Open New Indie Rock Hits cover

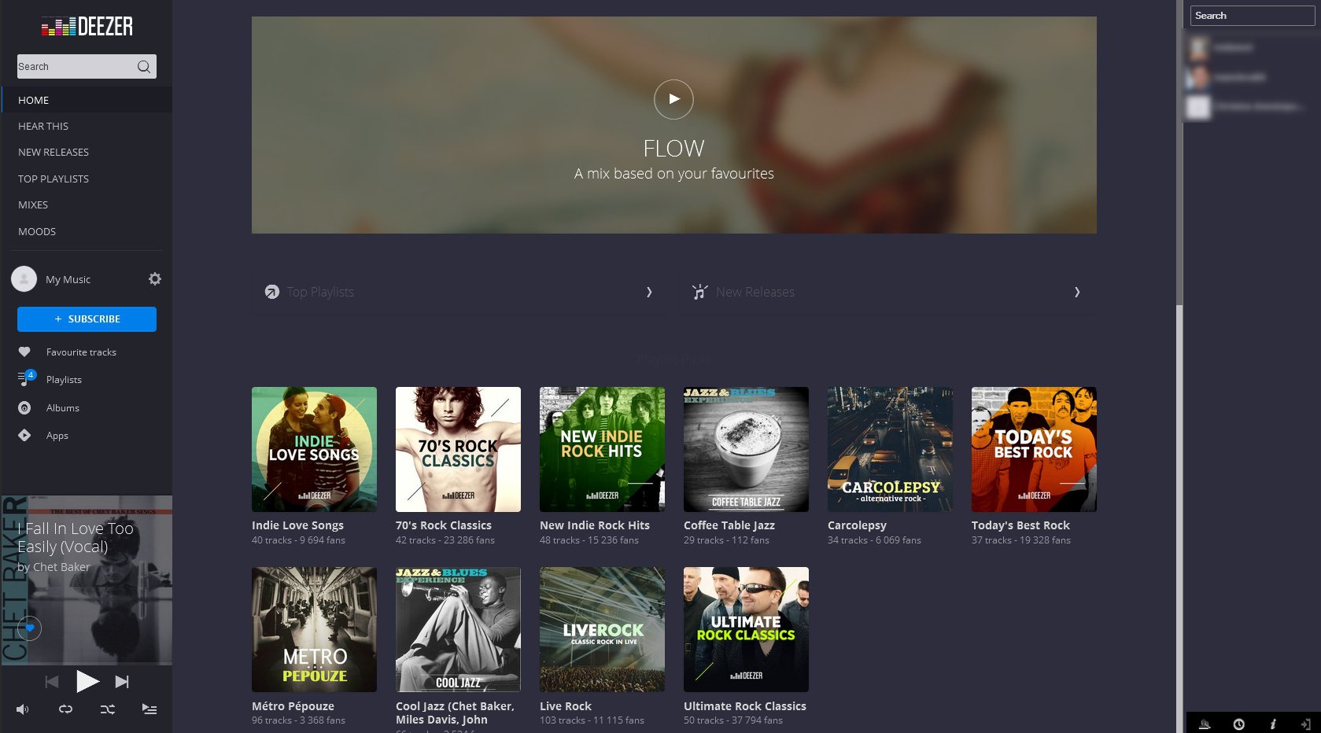(x=602, y=449)
